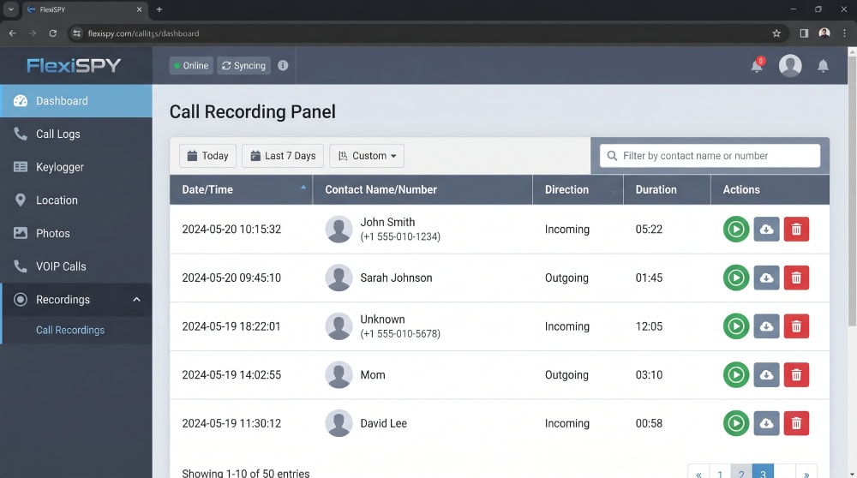Go to the previous pagination page
Screen dimensions: 857x478
(698, 473)
